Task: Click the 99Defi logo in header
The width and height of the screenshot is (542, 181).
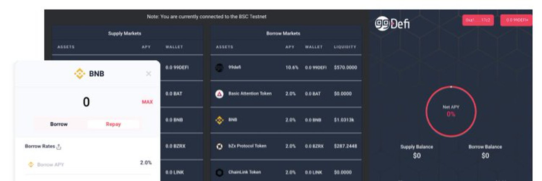Action: [x=393, y=23]
